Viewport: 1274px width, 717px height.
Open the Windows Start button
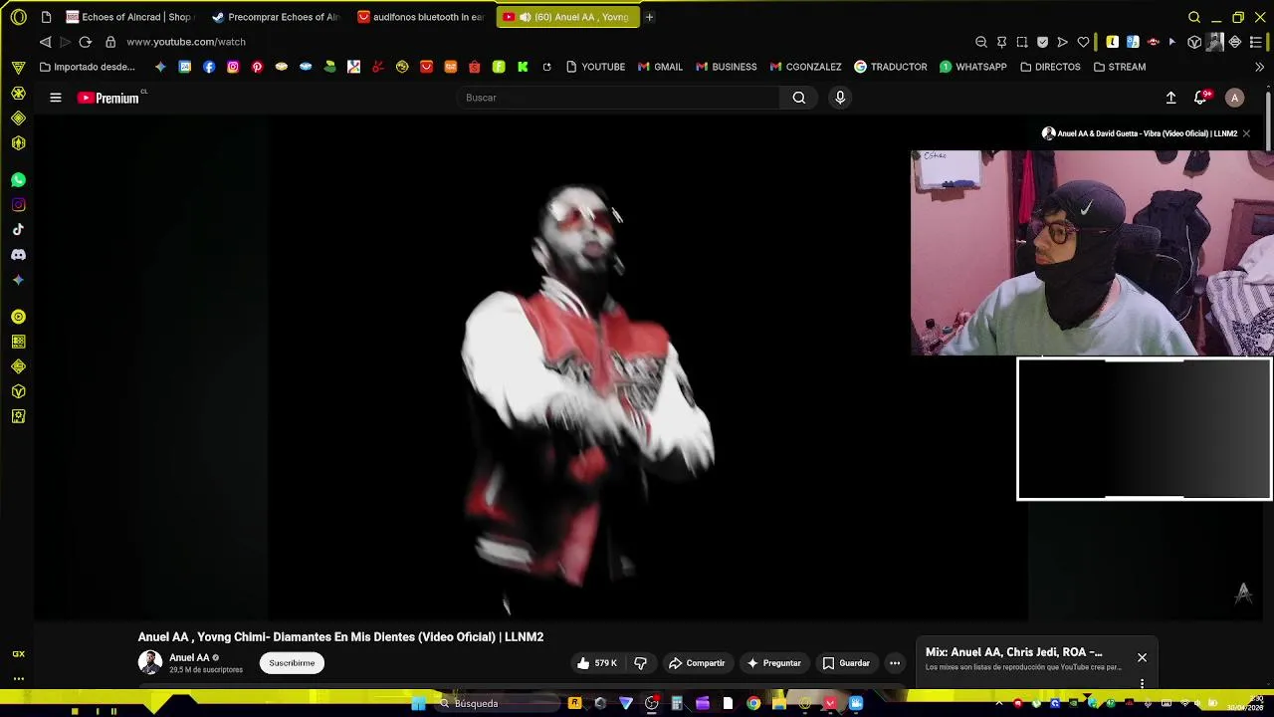[418, 704]
